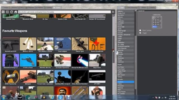The height and width of the screenshot is (100, 179).
Task: Open the blue Garry's Mod taskbar icon
Action: coord(60,97)
